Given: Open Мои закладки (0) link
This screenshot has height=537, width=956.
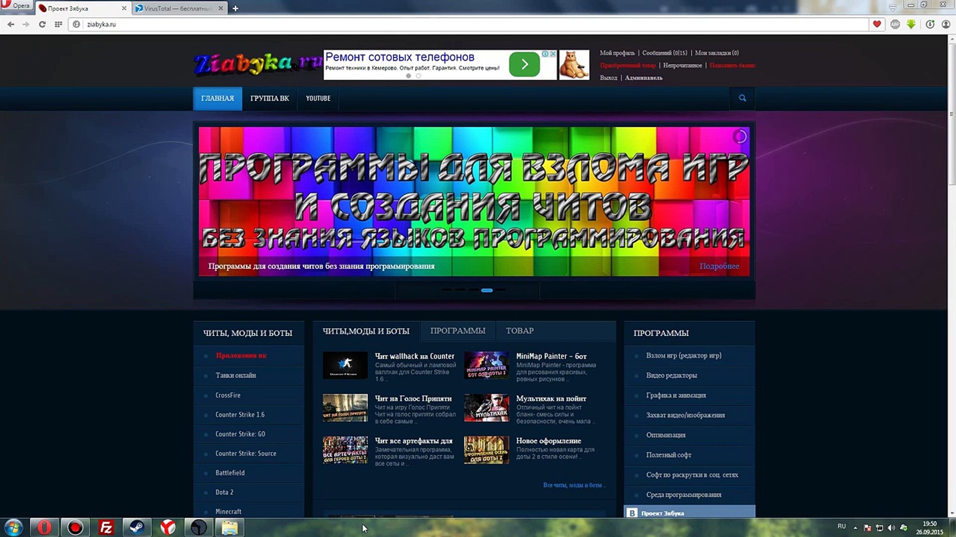Looking at the screenshot, I should [717, 53].
